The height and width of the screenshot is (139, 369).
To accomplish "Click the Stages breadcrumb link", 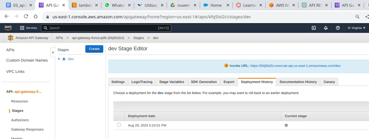I will pyautogui.click(x=139, y=38).
